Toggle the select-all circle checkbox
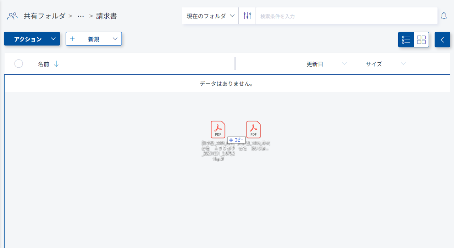This screenshot has height=248, width=454. 18,64
